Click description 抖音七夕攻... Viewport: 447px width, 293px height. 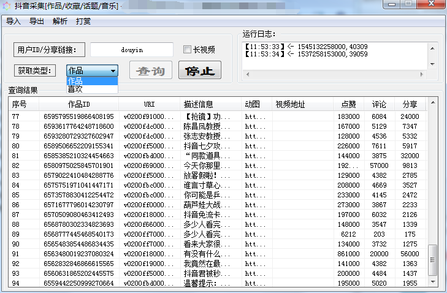click(x=207, y=146)
